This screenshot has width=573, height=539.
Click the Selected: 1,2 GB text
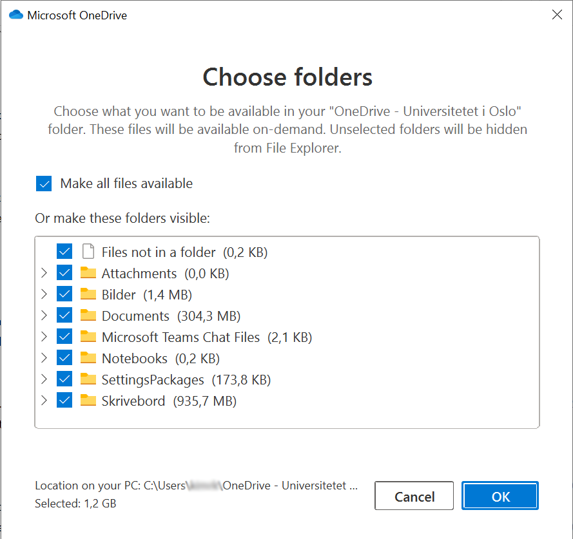[75, 503]
